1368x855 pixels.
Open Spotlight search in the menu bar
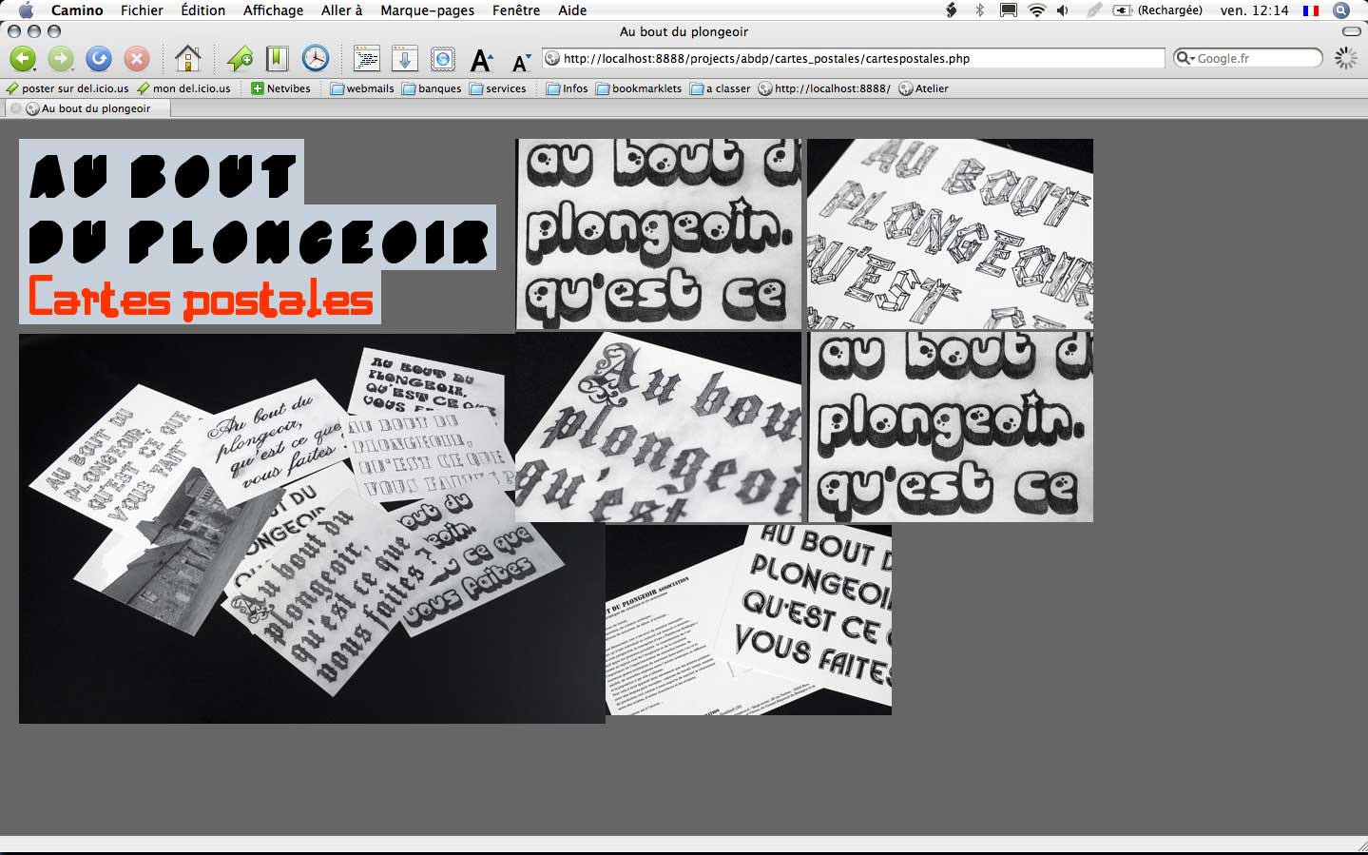click(x=1341, y=10)
